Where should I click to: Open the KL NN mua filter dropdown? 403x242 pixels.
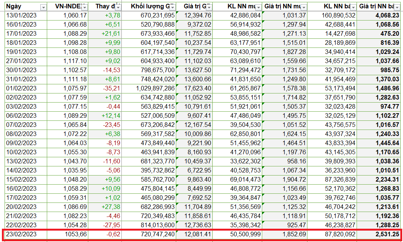(258, 8)
